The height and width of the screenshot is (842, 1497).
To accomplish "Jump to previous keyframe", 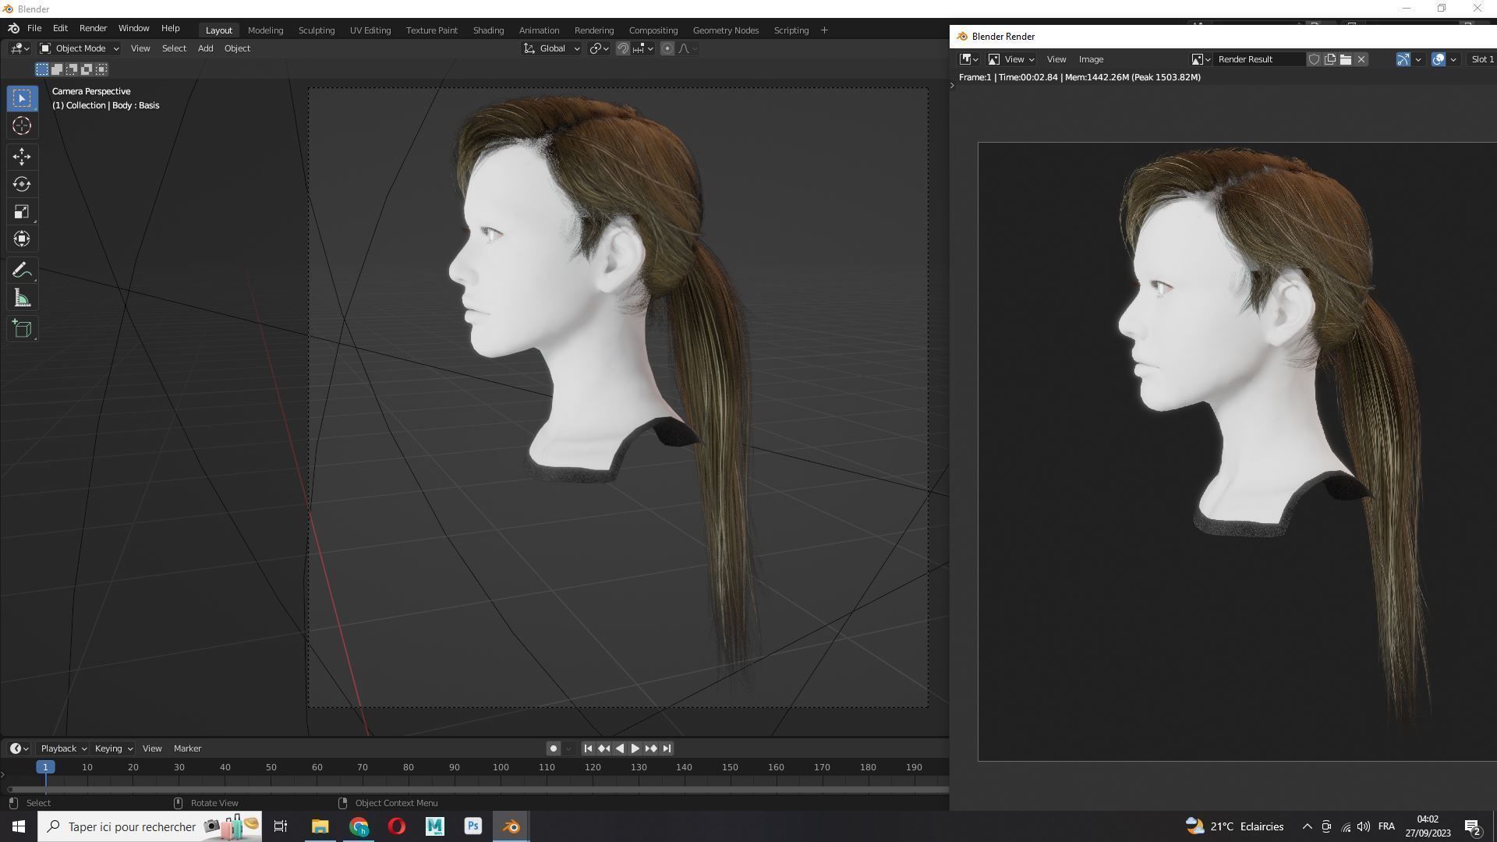I will coord(604,748).
